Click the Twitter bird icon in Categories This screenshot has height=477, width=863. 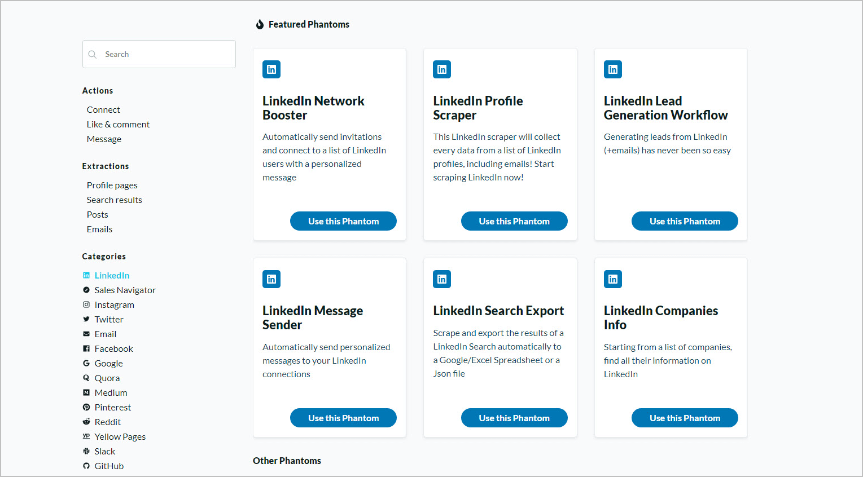[x=86, y=319]
